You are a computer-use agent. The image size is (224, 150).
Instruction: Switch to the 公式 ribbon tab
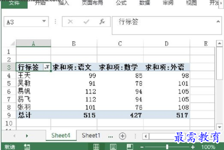pos(121,3)
